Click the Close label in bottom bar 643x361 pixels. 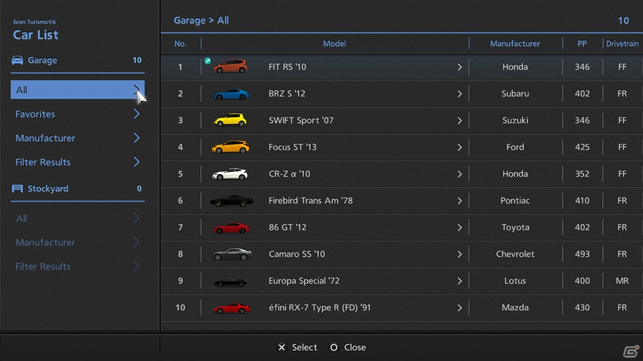[x=355, y=347]
